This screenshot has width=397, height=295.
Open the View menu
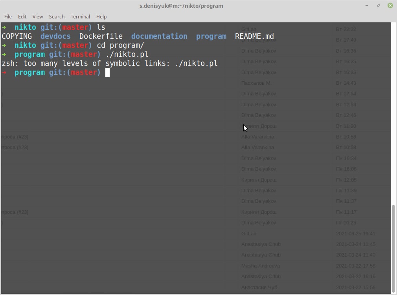(38, 17)
